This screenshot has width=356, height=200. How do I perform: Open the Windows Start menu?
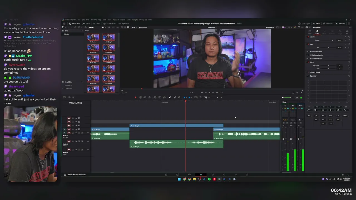click(x=179, y=179)
